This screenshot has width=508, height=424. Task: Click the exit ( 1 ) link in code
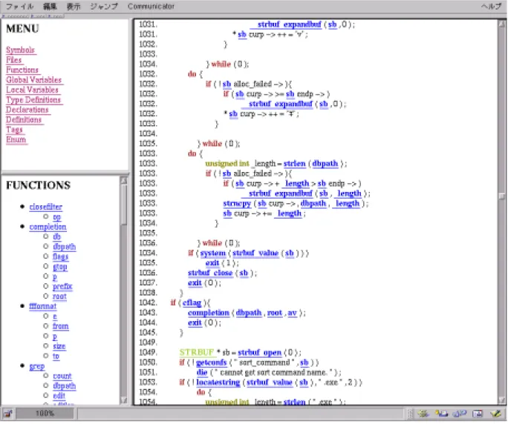point(212,263)
